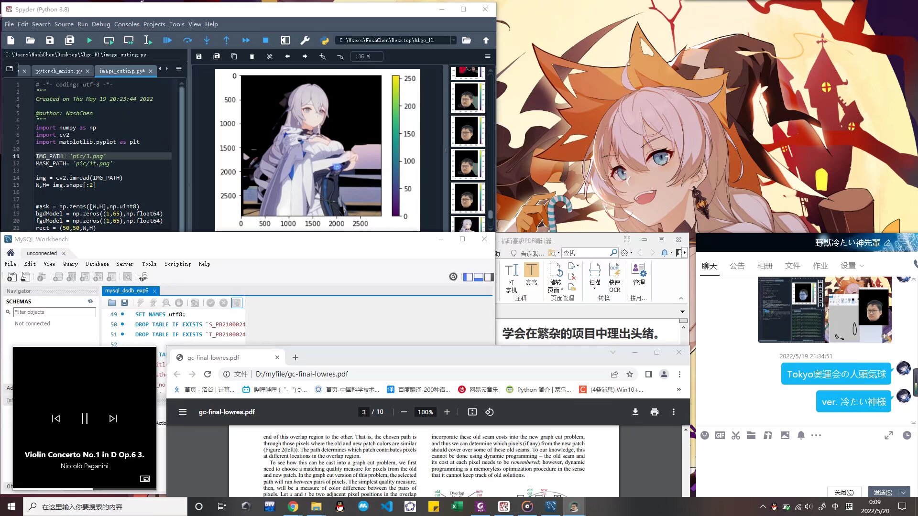Bookmark this page with the star icon
Screen dimensions: 918x516
pos(630,374)
